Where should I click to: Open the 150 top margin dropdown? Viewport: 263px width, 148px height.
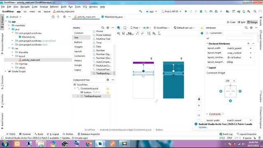point(230,81)
